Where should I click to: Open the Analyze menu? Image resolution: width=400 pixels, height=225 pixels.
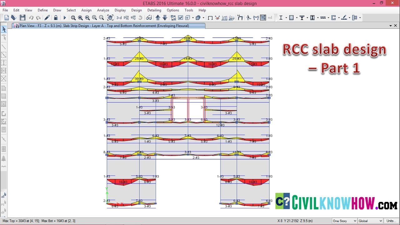pos(103,10)
